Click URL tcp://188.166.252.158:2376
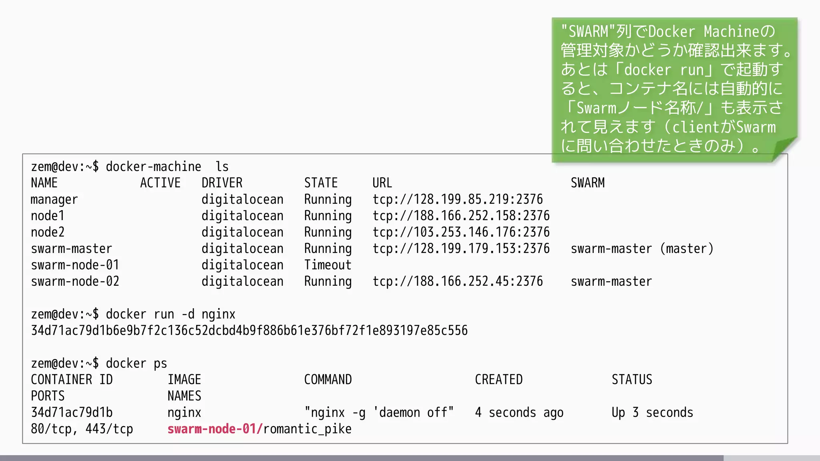Image resolution: width=820 pixels, height=461 pixels. pyautogui.click(x=461, y=216)
